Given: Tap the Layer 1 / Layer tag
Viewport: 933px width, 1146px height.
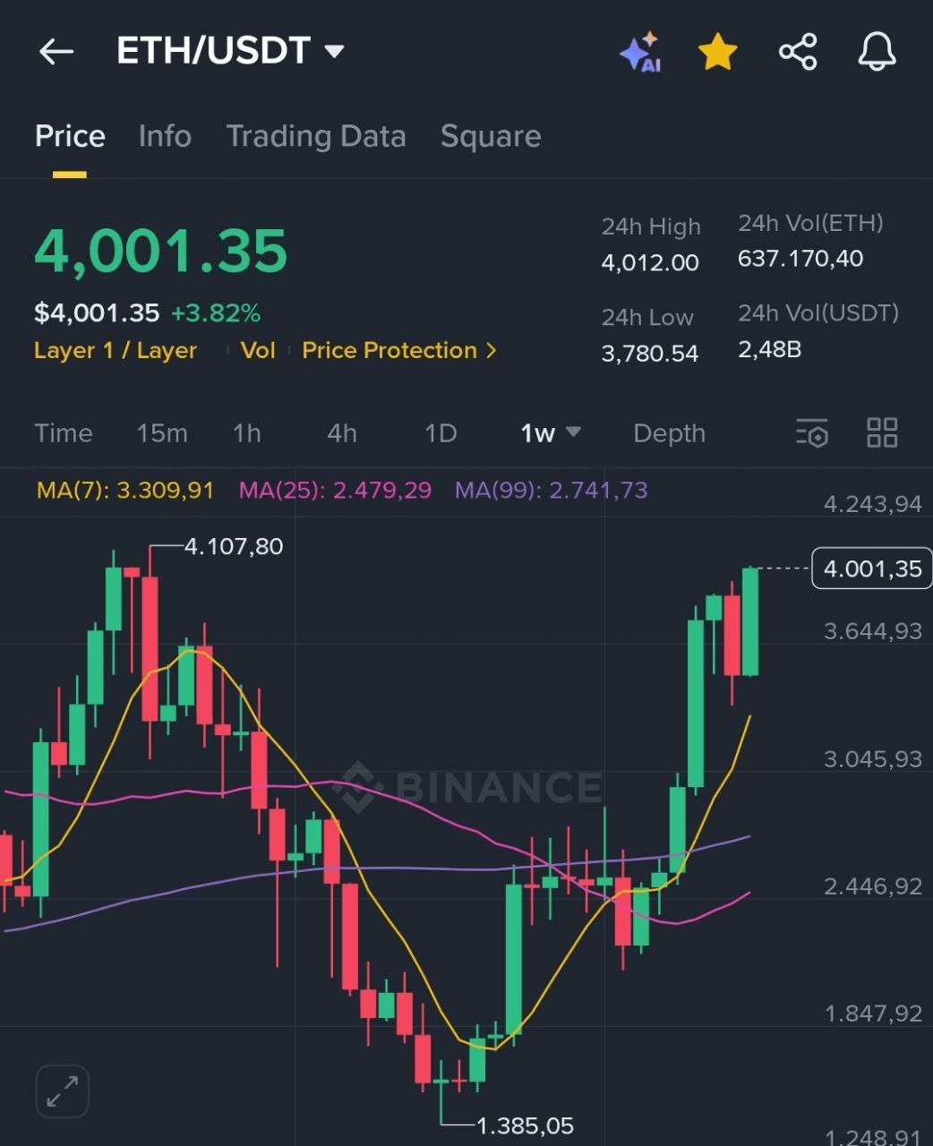Looking at the screenshot, I should pyautogui.click(x=116, y=350).
